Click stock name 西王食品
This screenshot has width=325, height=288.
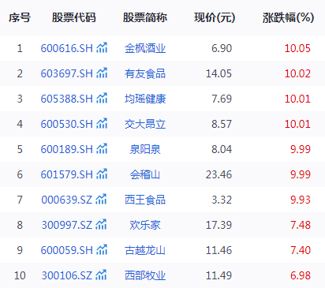pos(145,200)
